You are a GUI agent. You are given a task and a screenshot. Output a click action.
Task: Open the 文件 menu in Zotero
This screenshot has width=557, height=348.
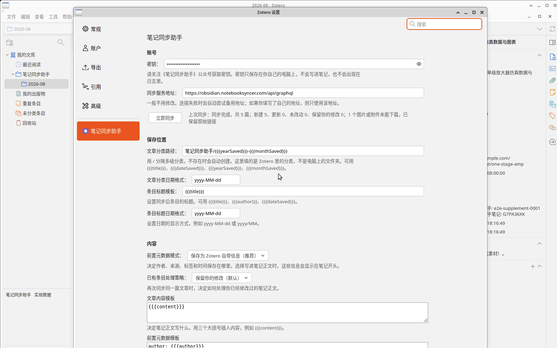coord(11,17)
